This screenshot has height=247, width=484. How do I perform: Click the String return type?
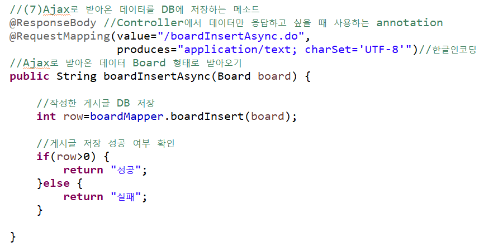click(x=76, y=76)
